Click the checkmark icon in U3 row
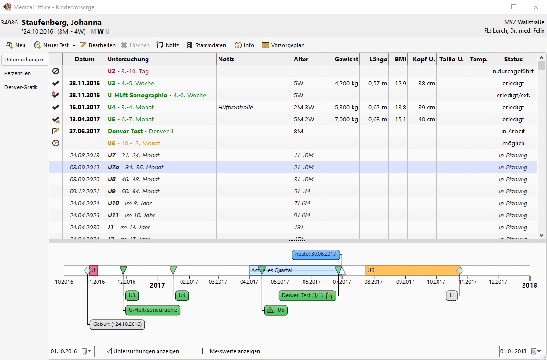 [x=55, y=83]
